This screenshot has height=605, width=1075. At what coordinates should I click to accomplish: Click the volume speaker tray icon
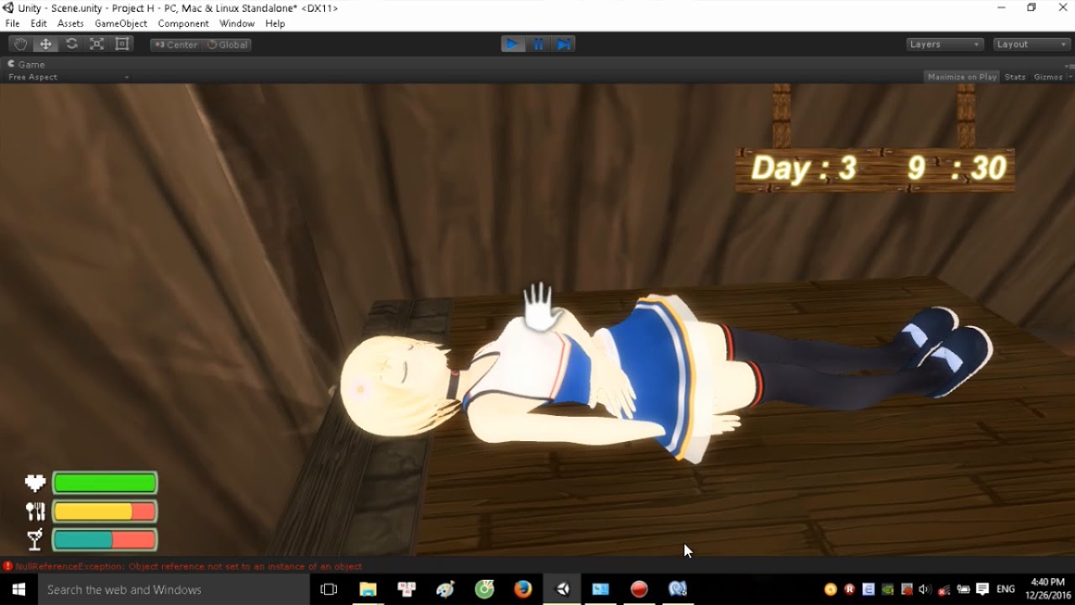(x=925, y=589)
